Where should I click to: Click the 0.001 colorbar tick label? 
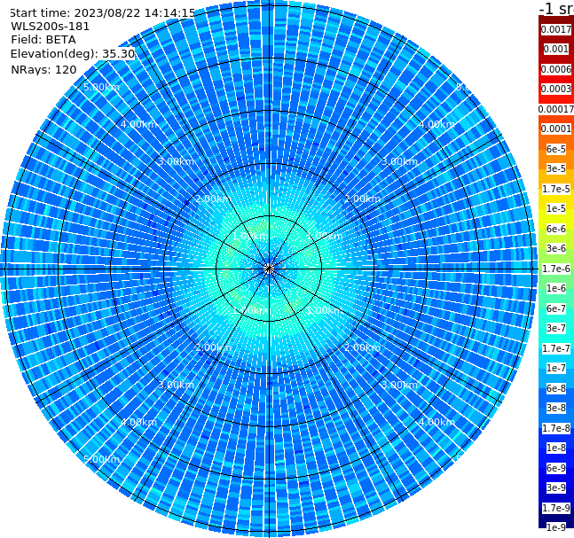[x=556, y=49]
